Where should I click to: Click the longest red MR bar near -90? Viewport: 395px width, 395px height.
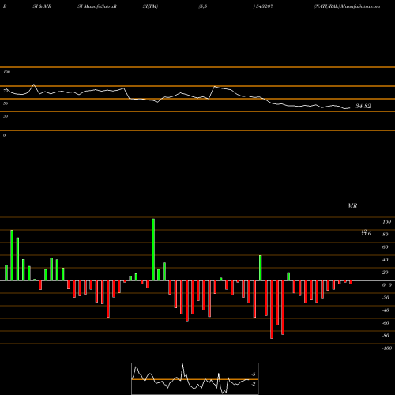[272, 310]
